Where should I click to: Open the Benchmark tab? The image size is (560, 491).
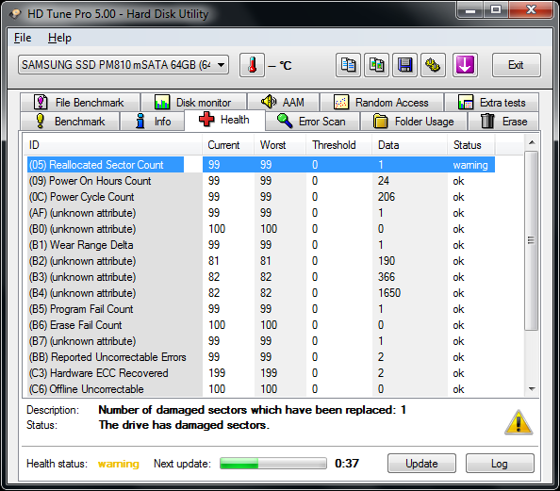pos(71,121)
